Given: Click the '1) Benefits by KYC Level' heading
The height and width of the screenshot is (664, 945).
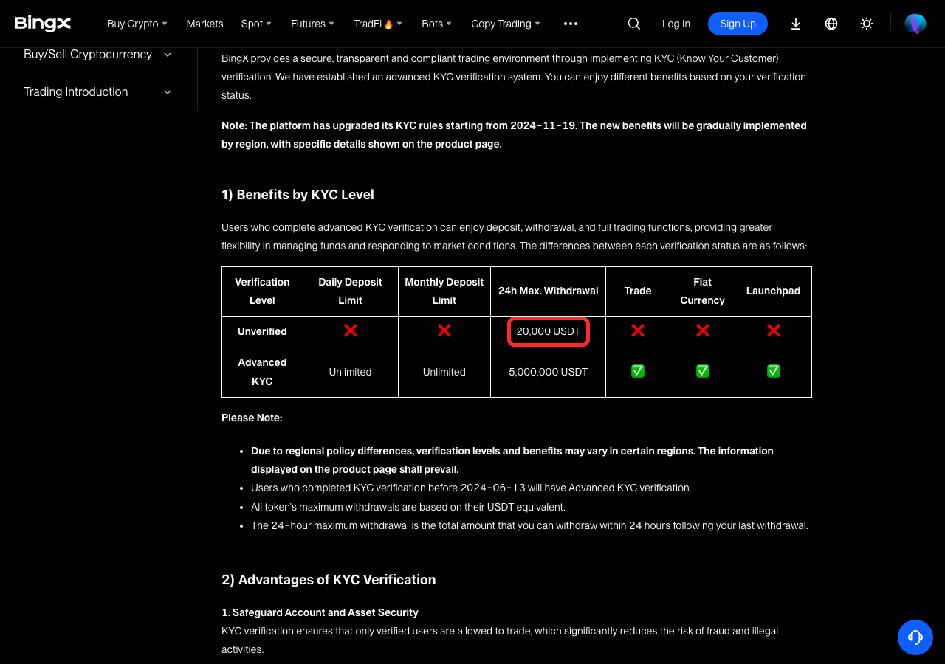Looking at the screenshot, I should (298, 195).
